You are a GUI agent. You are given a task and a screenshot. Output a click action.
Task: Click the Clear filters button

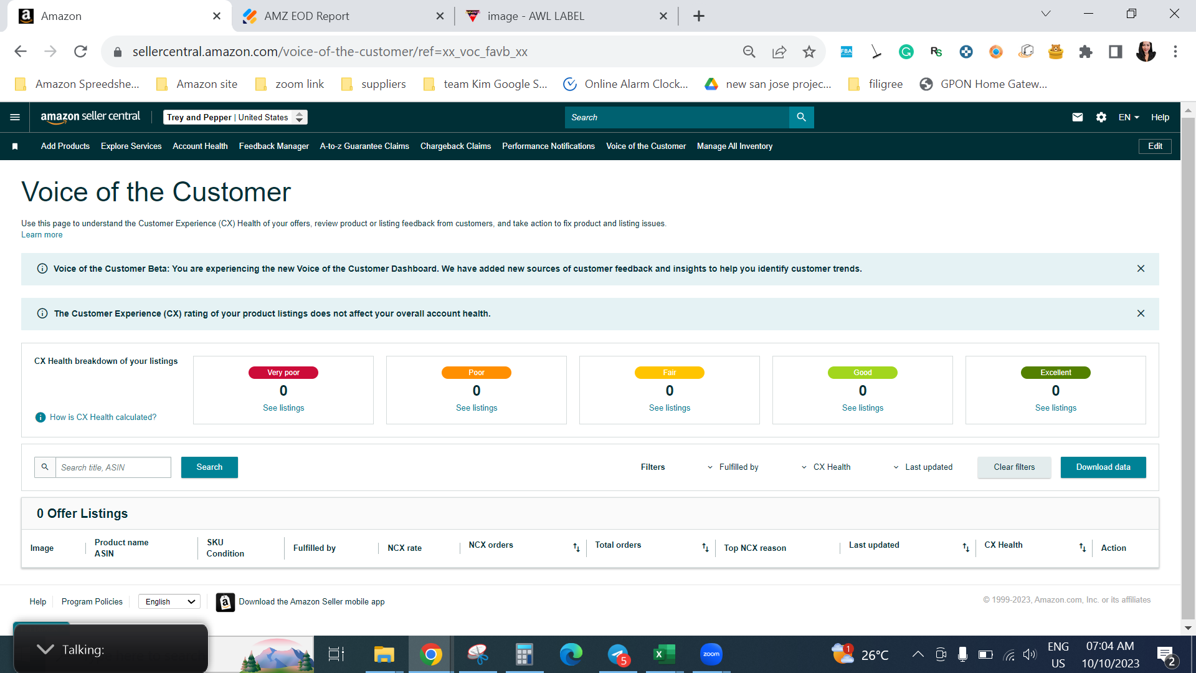point(1014,467)
